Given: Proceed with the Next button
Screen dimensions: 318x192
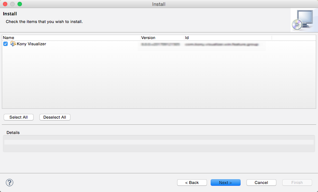Looking at the screenshot, I should pyautogui.click(x=226, y=183).
